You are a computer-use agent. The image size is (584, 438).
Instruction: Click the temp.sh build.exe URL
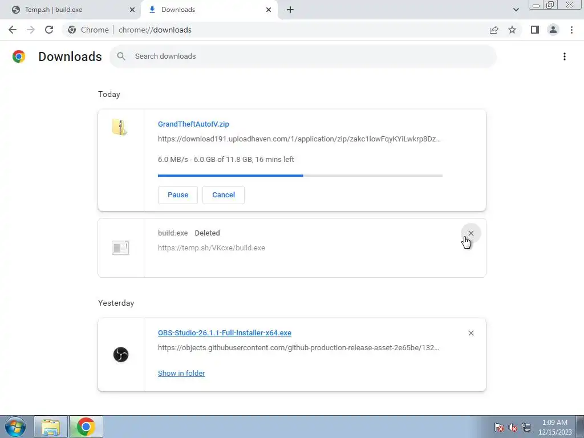click(x=211, y=248)
